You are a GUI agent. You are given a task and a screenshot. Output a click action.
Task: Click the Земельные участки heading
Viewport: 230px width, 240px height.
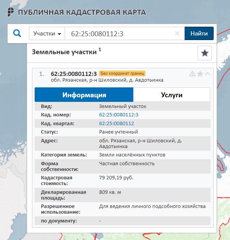[x=64, y=52]
